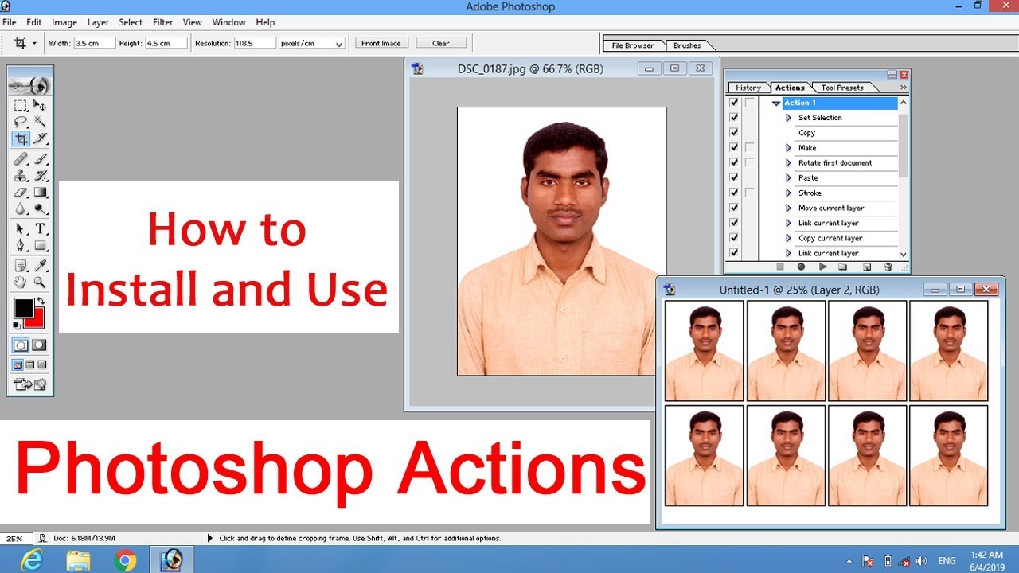Screen dimensions: 1019x573
Task: Uncheck the Move current layer checkbox
Action: [x=734, y=209]
